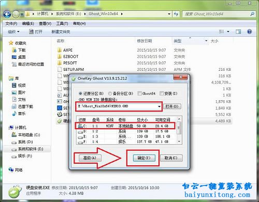This screenshot has width=259, height=202.
Task: Click the 计算机 computer icon
Action: click(11, 128)
